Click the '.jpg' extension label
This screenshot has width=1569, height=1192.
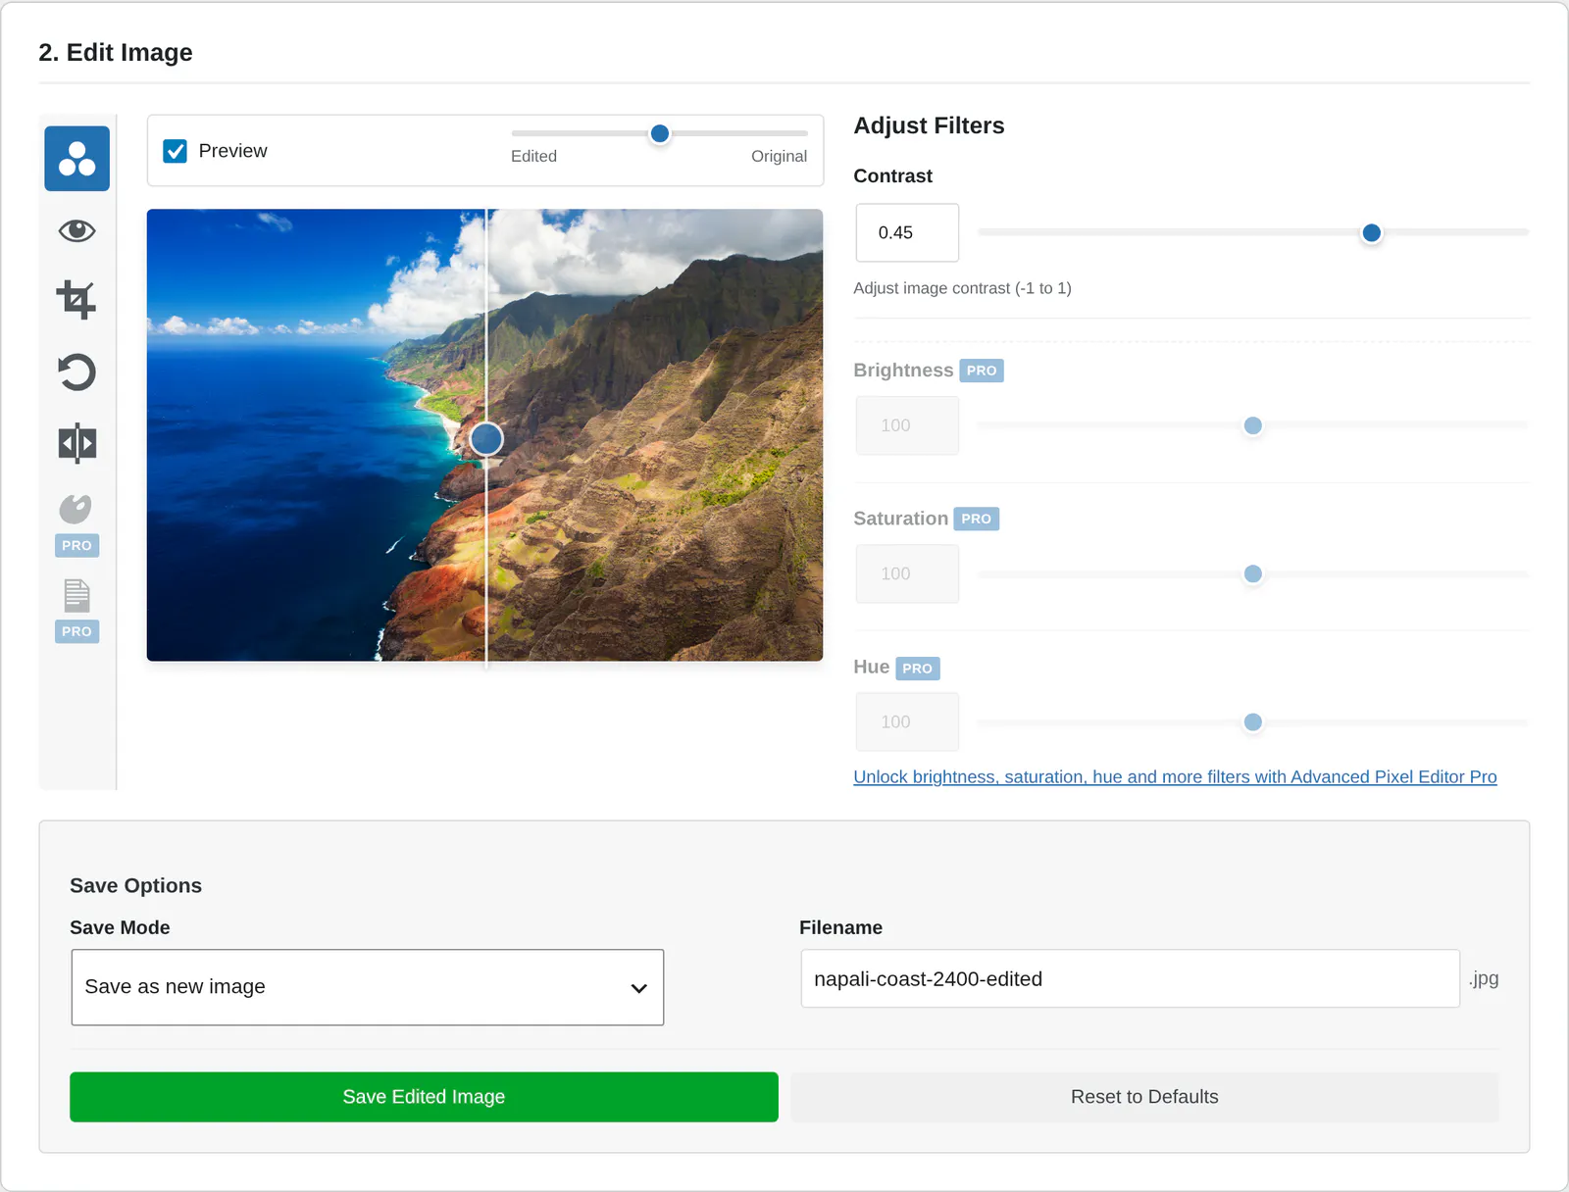coord(1484,978)
